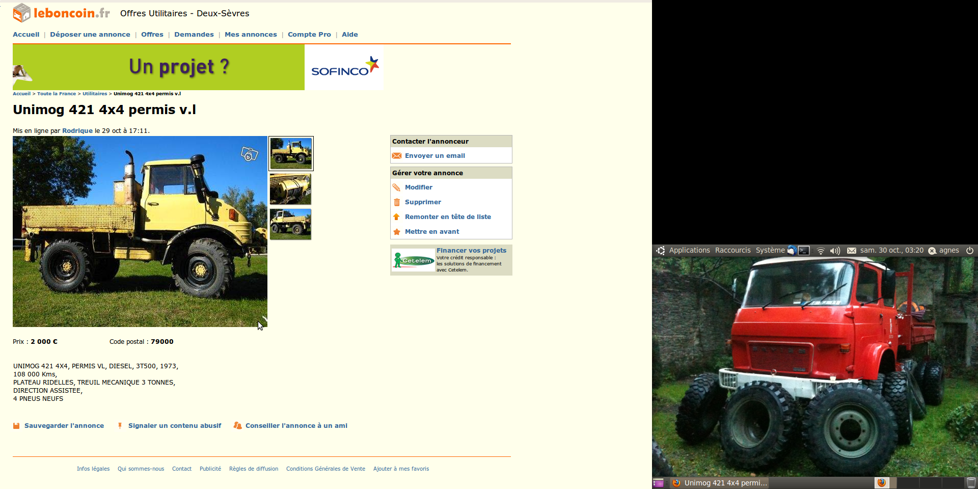The width and height of the screenshot is (978, 489).
Task: Open the Applications menu
Action: 689,251
